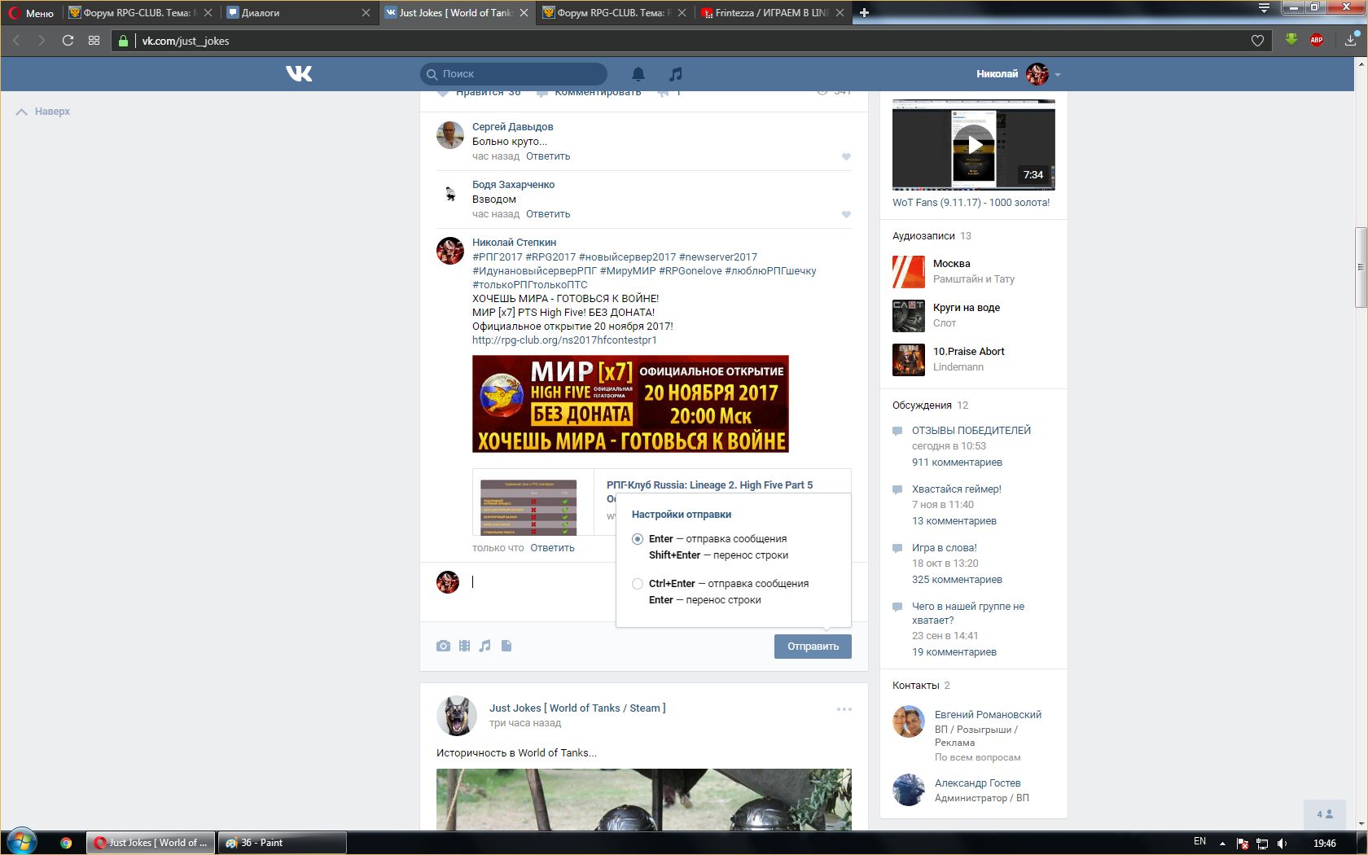1368x855 pixels.
Task: Open the #РПГ2017 hashtag
Action: [497, 257]
